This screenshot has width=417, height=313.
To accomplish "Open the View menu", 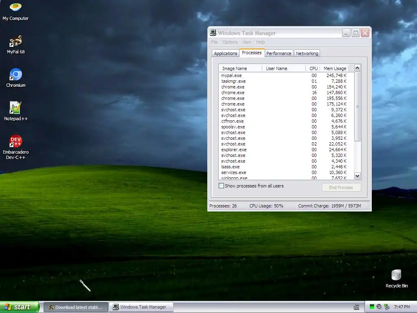I will (x=246, y=42).
